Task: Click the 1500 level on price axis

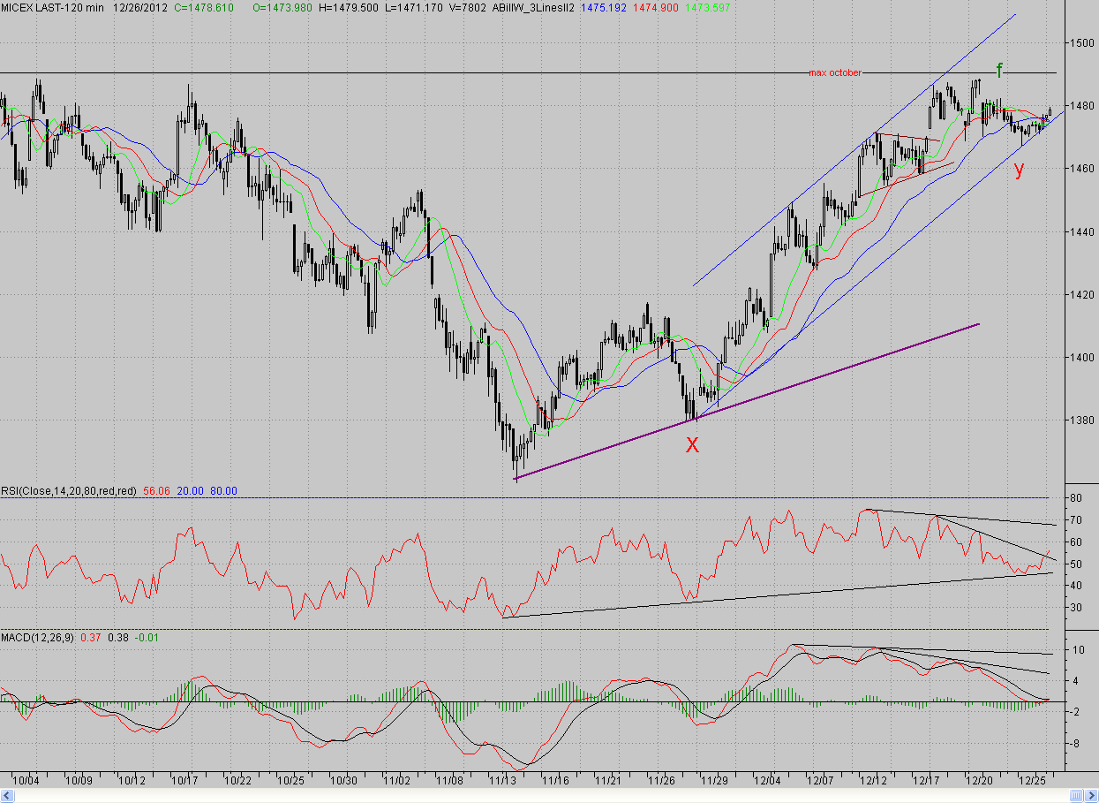Action: (x=1081, y=42)
